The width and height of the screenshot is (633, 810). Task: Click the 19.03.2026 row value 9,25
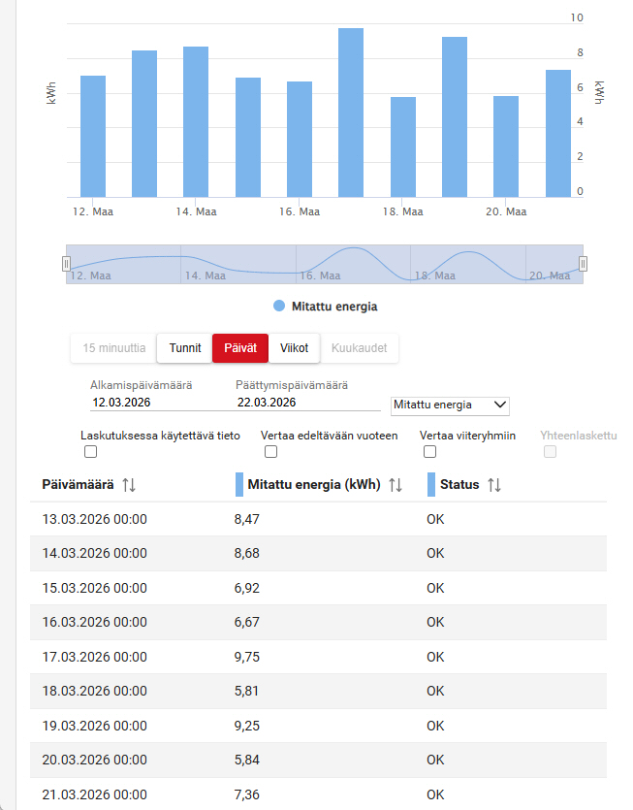(247, 725)
